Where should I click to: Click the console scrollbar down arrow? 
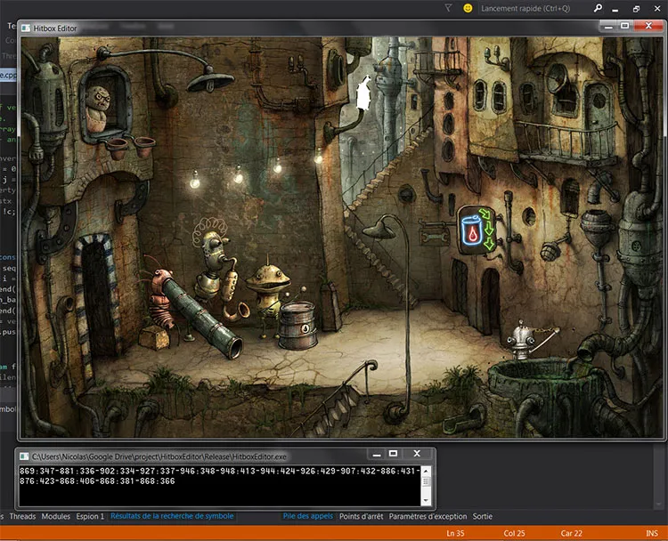(x=426, y=501)
